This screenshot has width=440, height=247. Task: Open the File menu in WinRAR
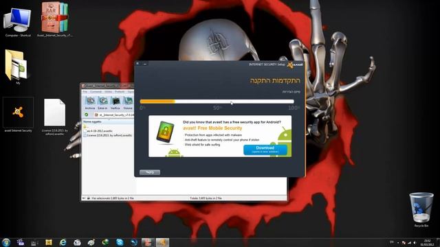(x=85, y=91)
